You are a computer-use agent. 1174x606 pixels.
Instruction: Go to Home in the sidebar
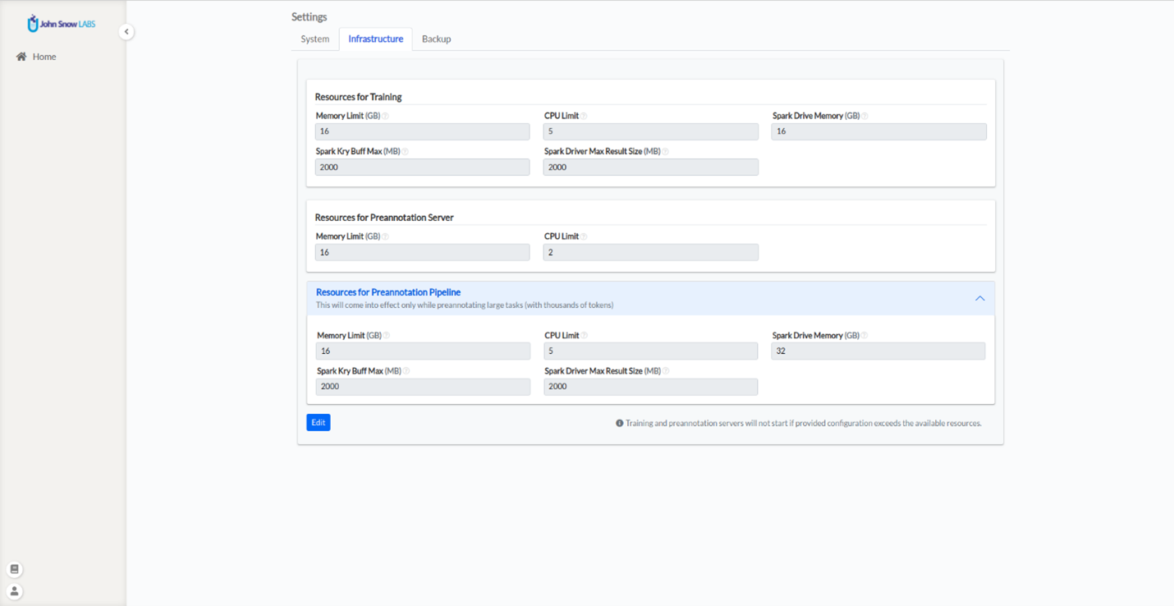pyautogui.click(x=44, y=57)
